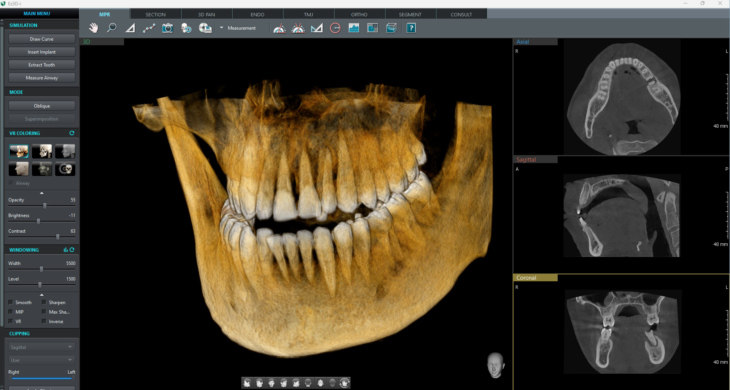Viewport: 730px width, 390px height.
Task: Select the hand pan tool
Action: [x=93, y=28]
